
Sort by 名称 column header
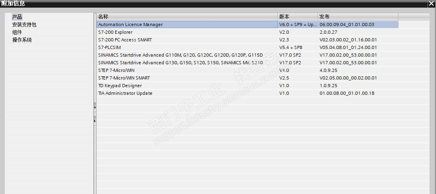[187, 16]
